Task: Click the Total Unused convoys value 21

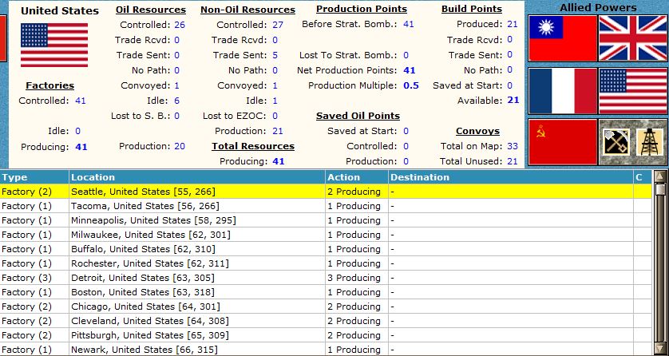Action: tap(513, 161)
